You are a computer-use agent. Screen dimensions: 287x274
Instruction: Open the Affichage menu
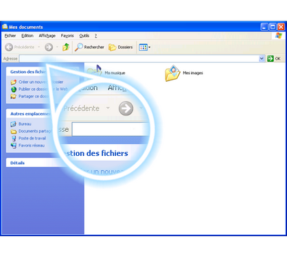tap(47, 36)
